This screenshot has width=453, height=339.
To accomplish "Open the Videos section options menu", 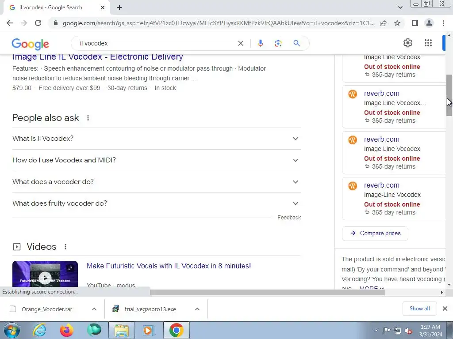I will 65,247.
